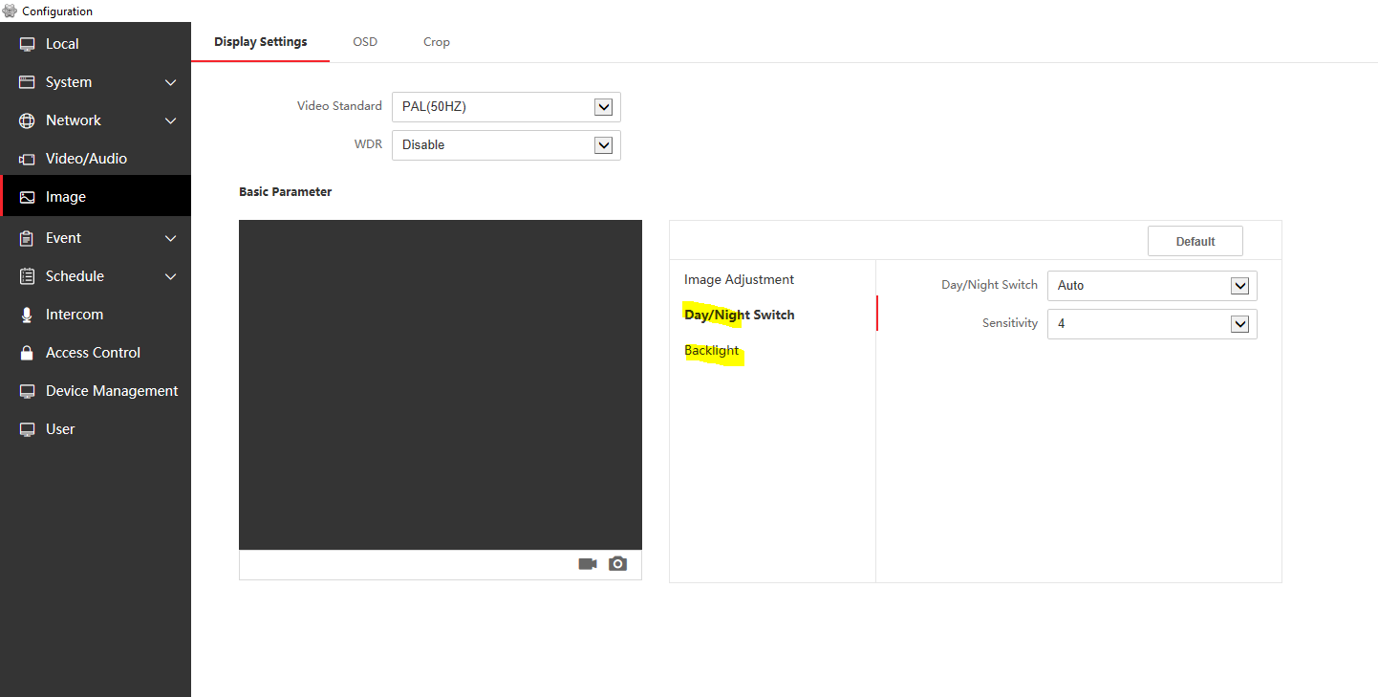Click the snapshot capture camera icon
This screenshot has width=1378, height=697.
click(x=618, y=564)
